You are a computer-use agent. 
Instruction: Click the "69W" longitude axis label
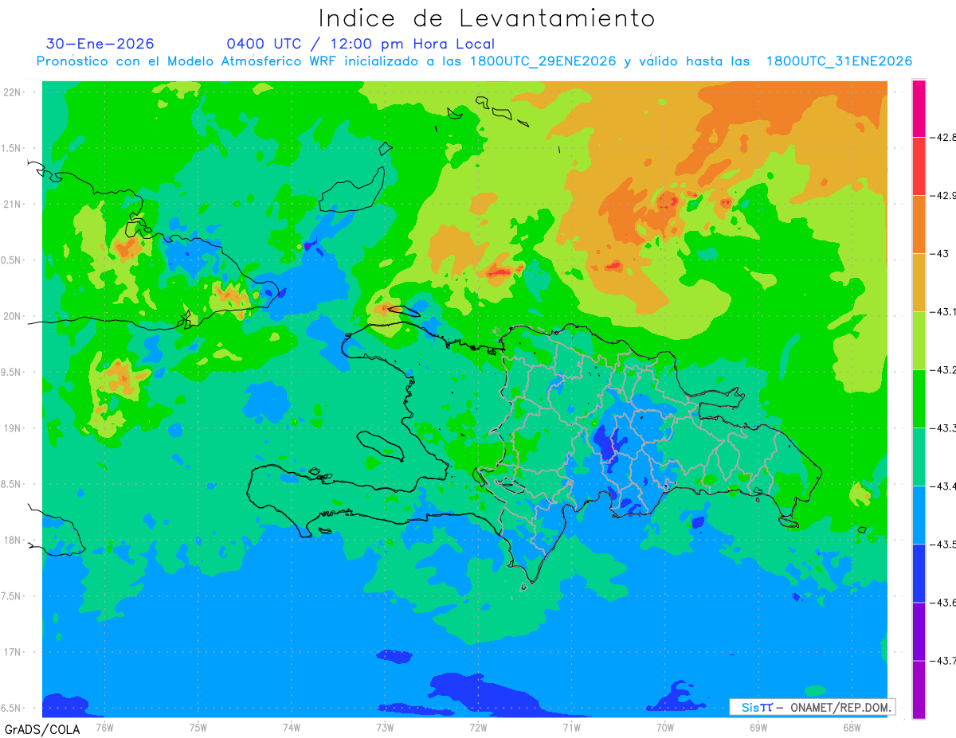(x=758, y=728)
